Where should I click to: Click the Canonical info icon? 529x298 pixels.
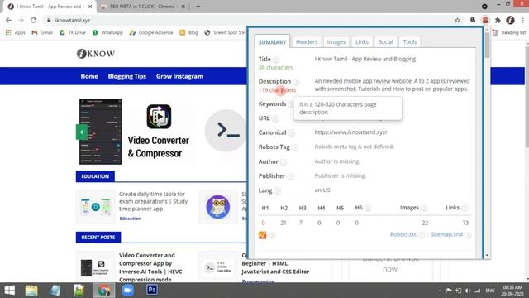(292, 133)
